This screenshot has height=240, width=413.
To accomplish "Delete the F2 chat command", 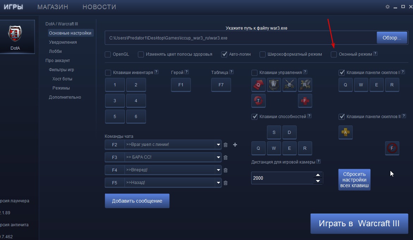I will point(225,145).
